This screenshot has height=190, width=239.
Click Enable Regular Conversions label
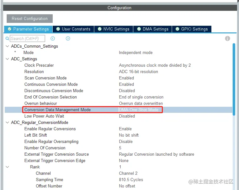coord(50,129)
